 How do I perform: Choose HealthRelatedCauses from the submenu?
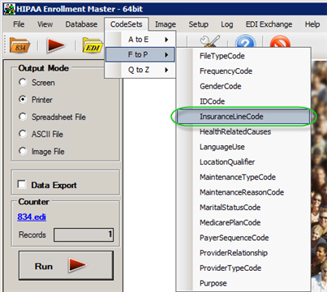click(243, 131)
